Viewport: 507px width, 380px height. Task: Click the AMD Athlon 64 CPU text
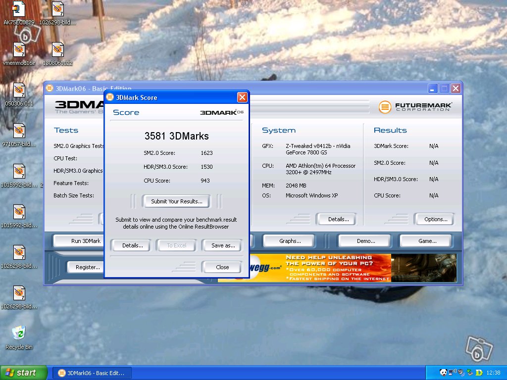[320, 169]
